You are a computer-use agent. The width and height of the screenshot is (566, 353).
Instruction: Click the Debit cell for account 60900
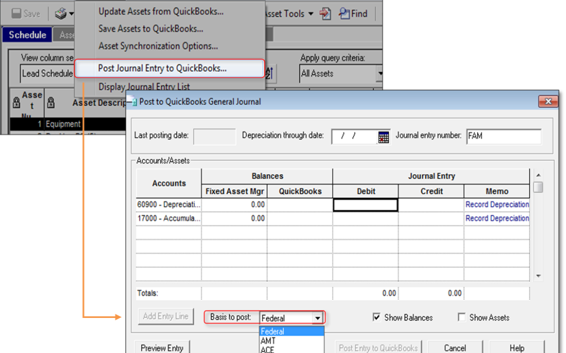366,205
